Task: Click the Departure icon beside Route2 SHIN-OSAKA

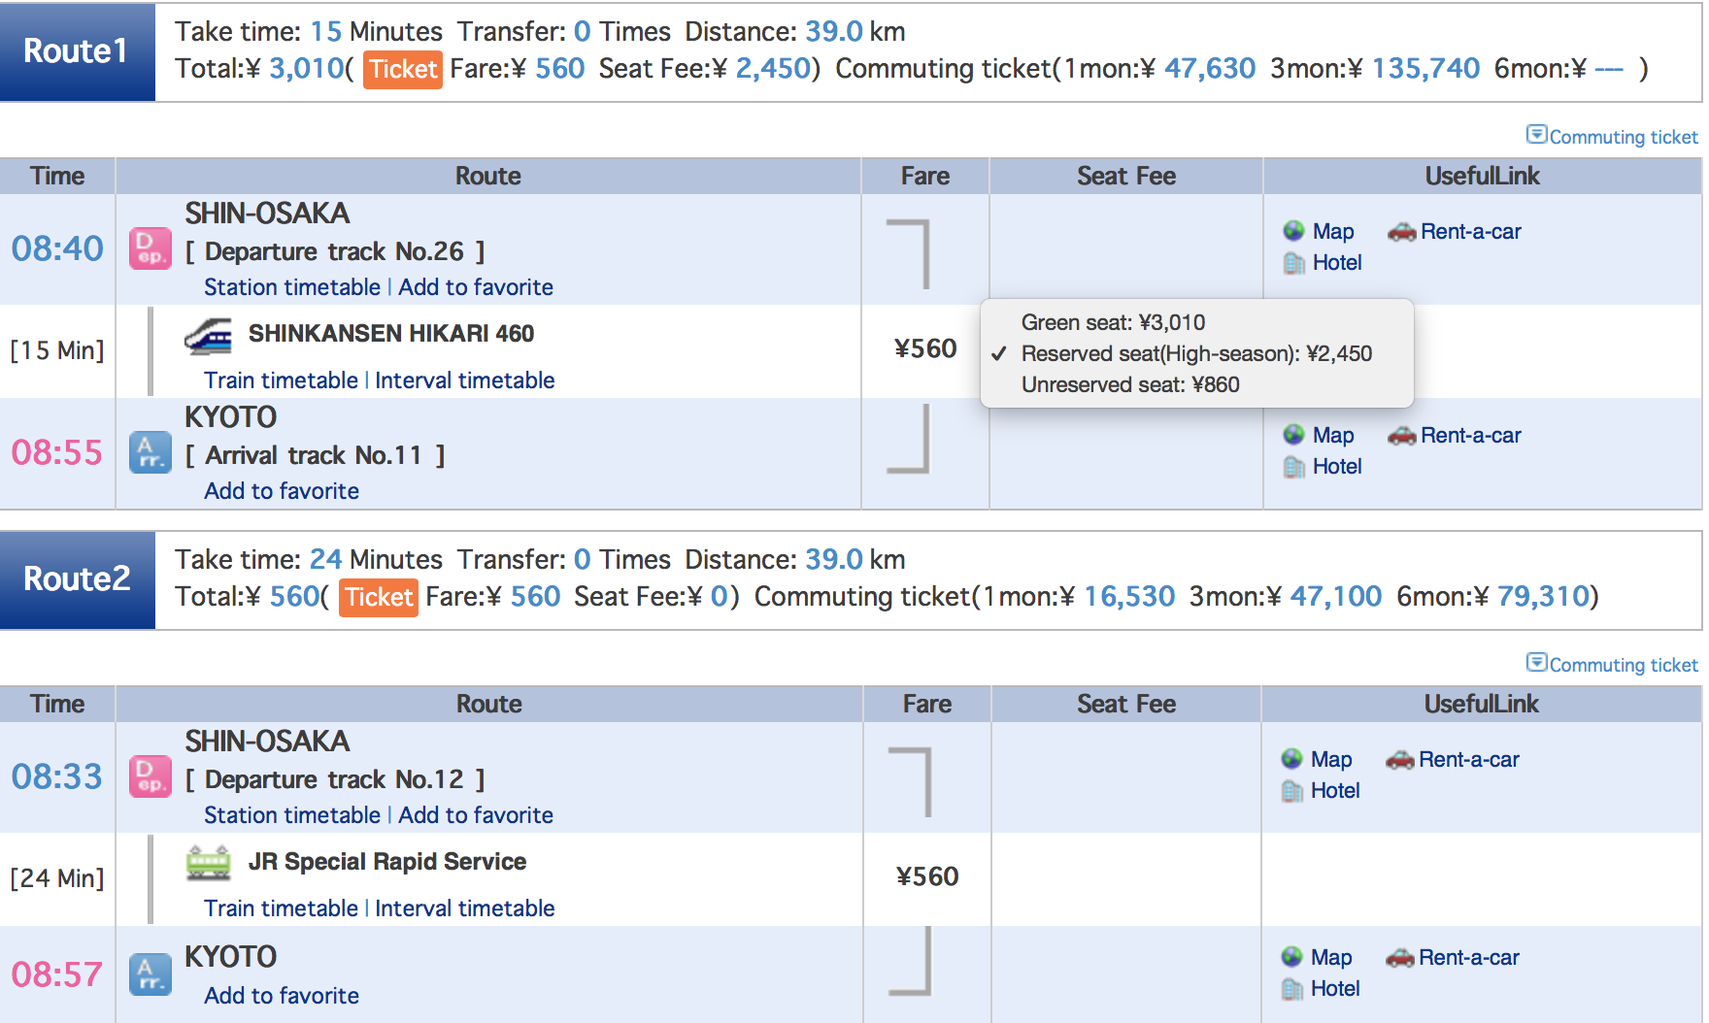Action: point(151,777)
